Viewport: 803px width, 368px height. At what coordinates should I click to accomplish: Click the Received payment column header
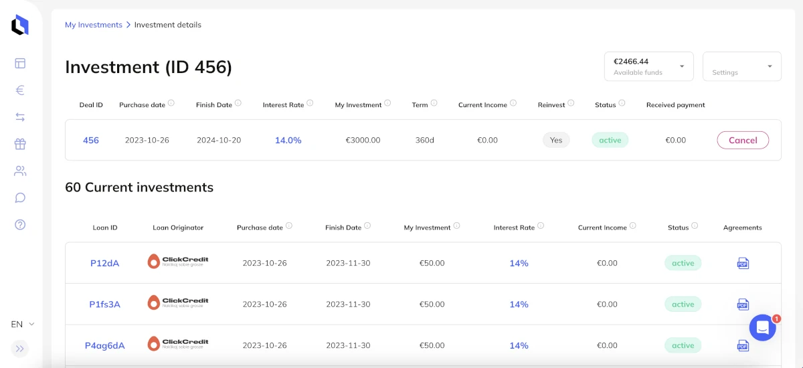coord(676,105)
